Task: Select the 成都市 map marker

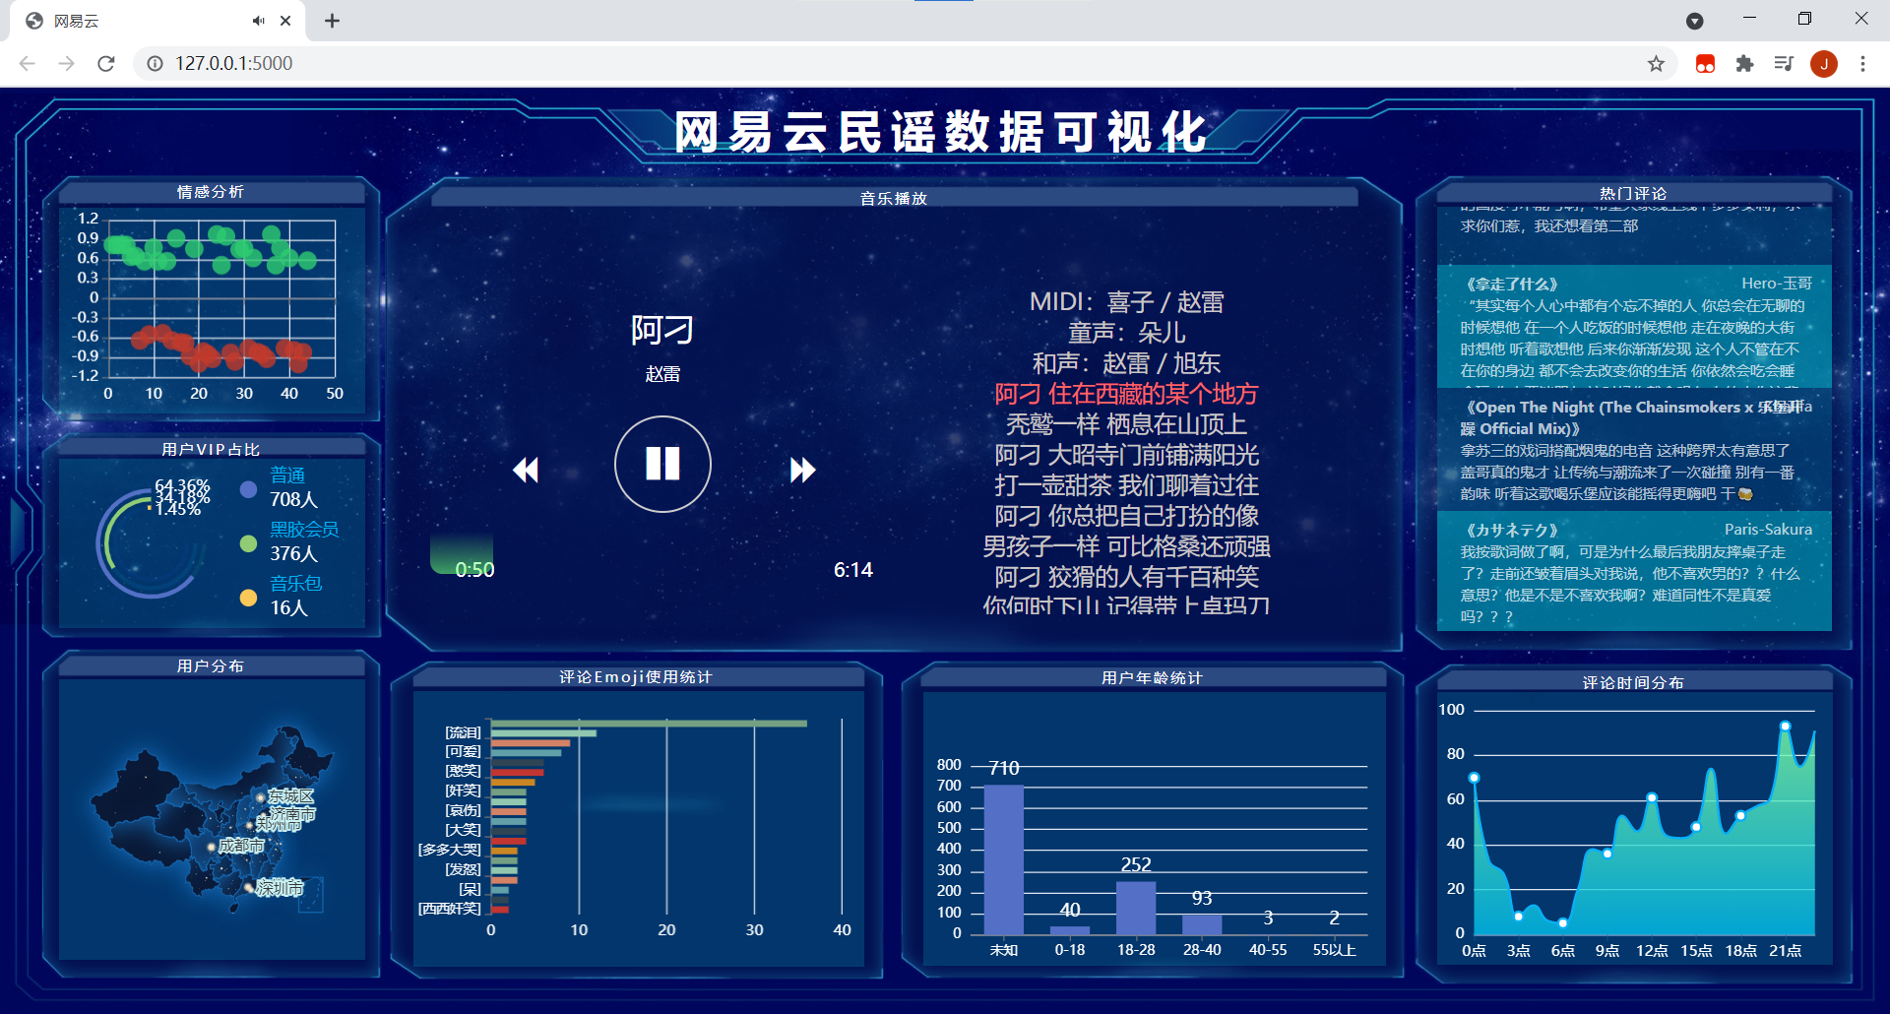Action: point(211,846)
